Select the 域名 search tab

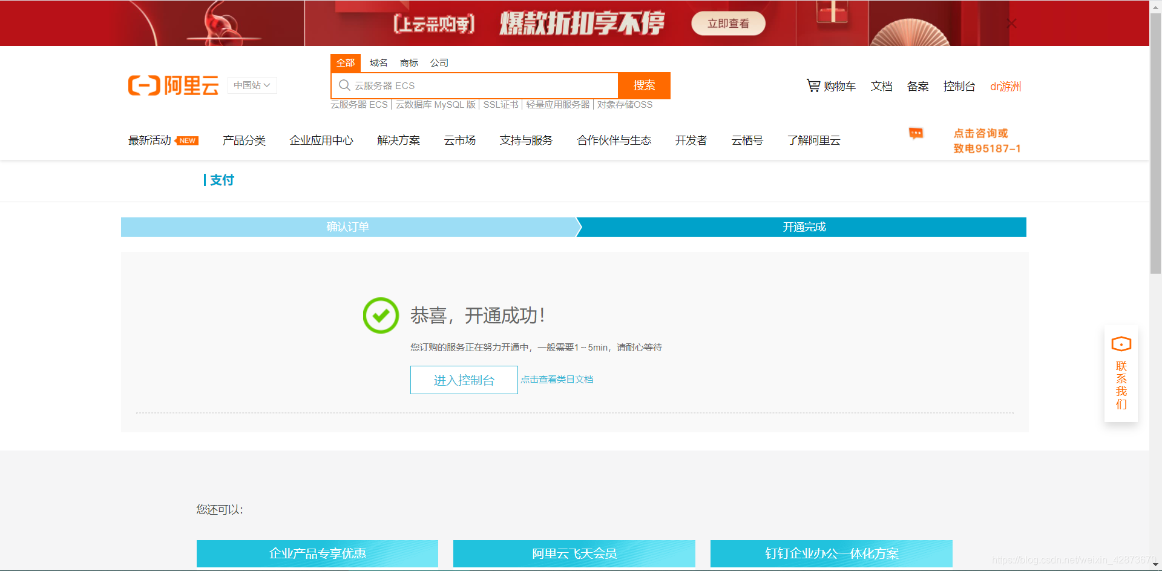pos(378,63)
